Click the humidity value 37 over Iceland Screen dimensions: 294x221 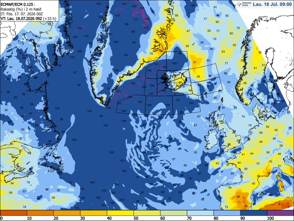tap(181, 82)
